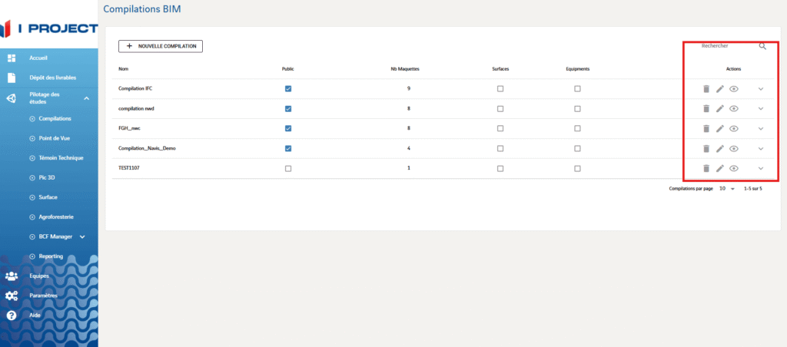This screenshot has height=347, width=787.
Task: Collapse the Pilotage des études menu
Action: click(87, 98)
